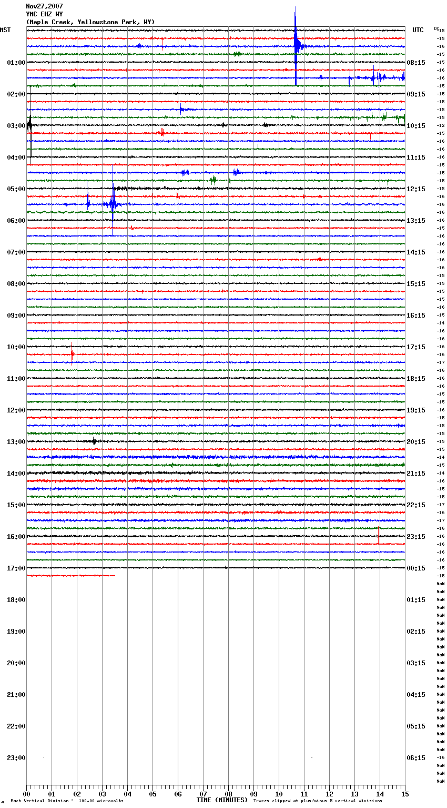
Task: Click the 16:15 UTC time label
Action: pos(416,316)
